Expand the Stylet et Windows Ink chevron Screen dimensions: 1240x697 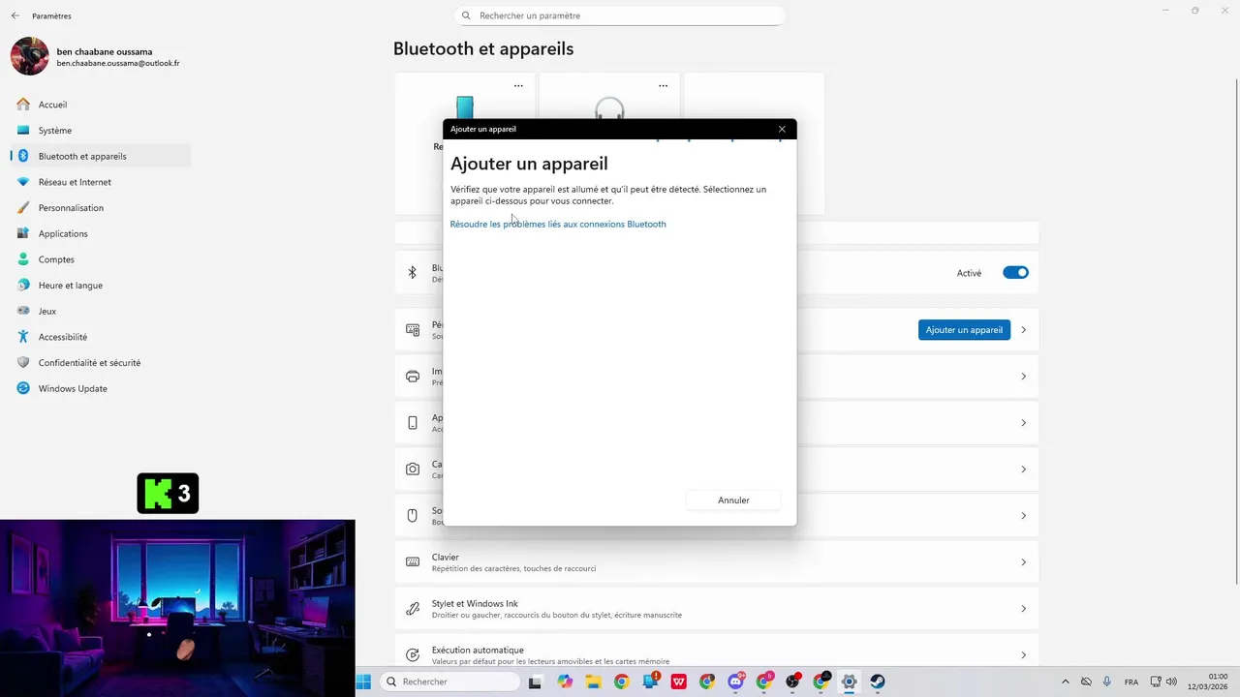point(1023,609)
